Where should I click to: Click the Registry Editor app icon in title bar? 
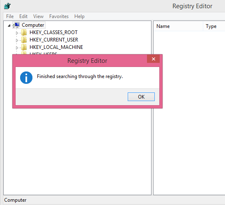click(x=7, y=6)
